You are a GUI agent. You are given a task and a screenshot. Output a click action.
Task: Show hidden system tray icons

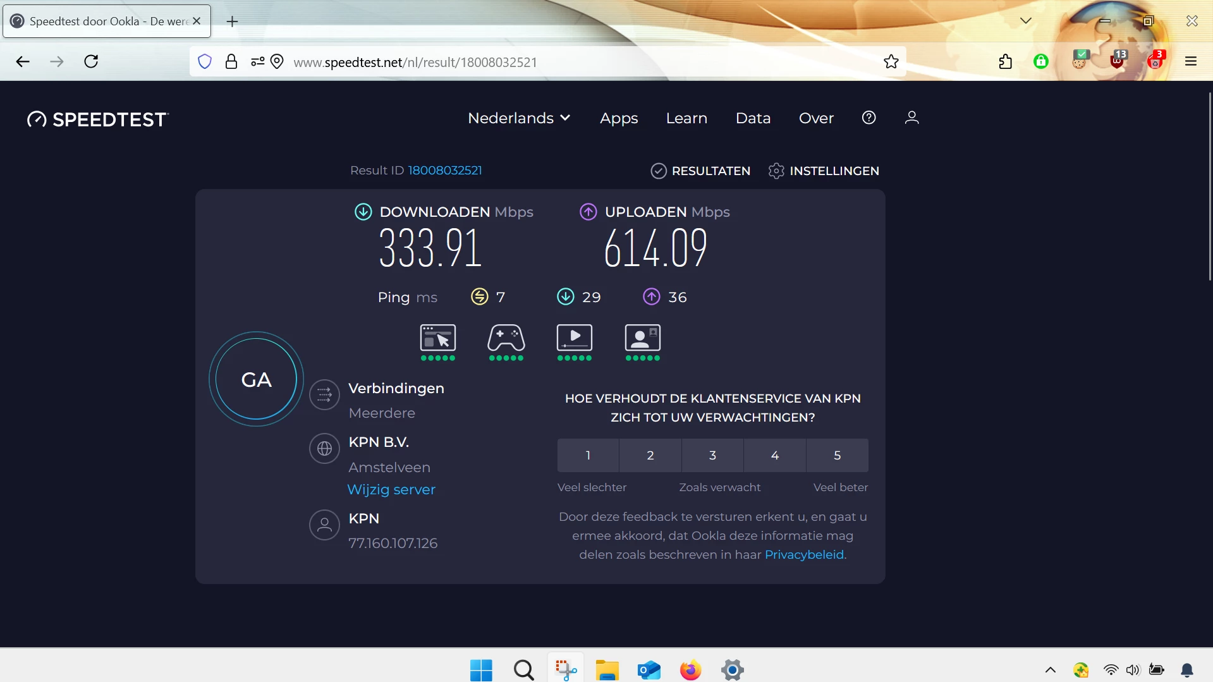pyautogui.click(x=1051, y=670)
